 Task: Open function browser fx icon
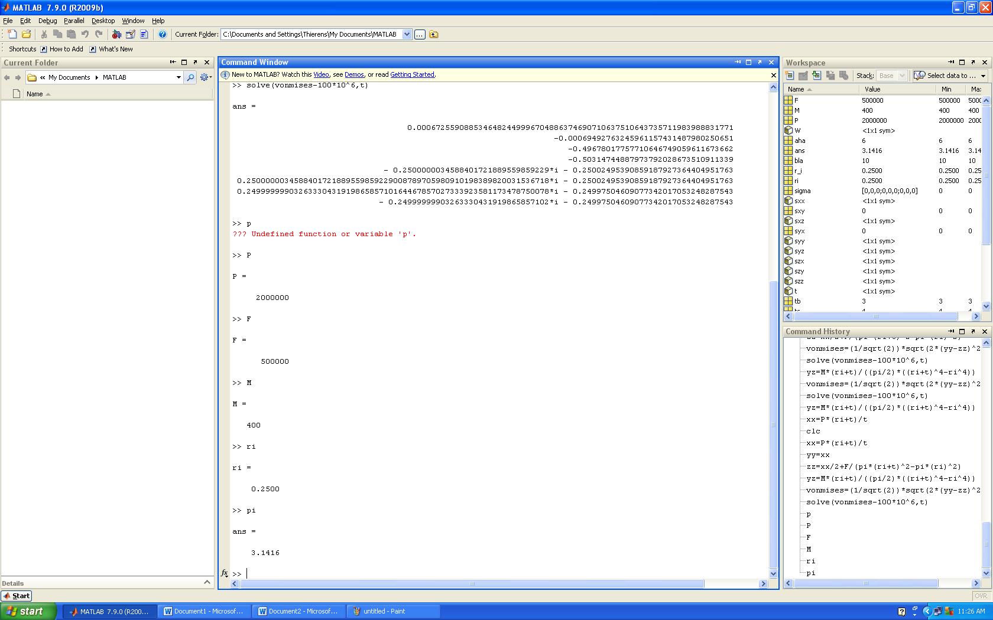coord(224,573)
